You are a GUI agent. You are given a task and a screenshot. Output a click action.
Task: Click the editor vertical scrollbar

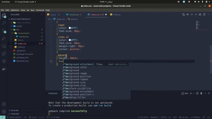211,59
